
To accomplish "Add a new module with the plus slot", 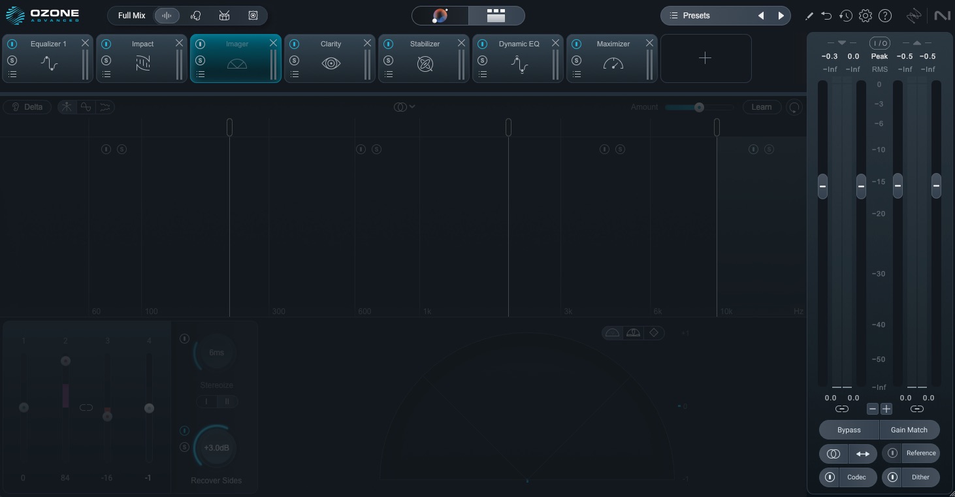I will pos(705,59).
